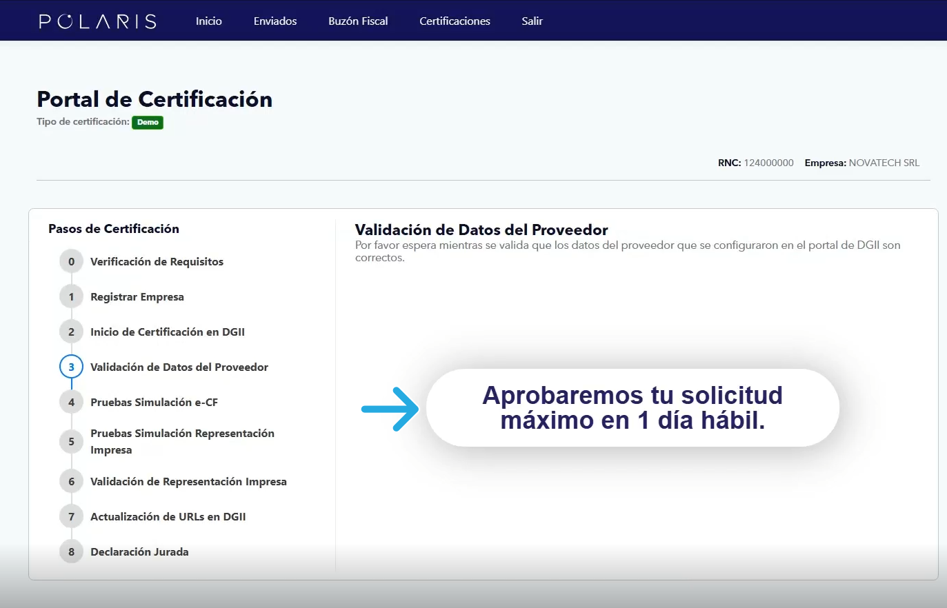947x608 pixels.
Task: Open Buzón Fiscal page
Action: coord(358,21)
